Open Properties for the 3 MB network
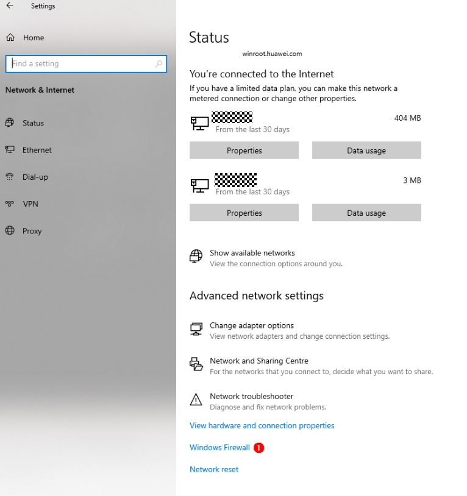The height and width of the screenshot is (496, 467). coord(244,213)
